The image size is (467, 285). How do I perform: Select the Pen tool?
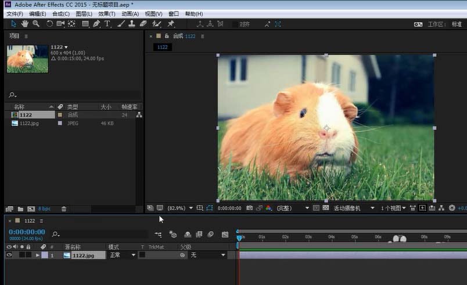(x=96, y=24)
